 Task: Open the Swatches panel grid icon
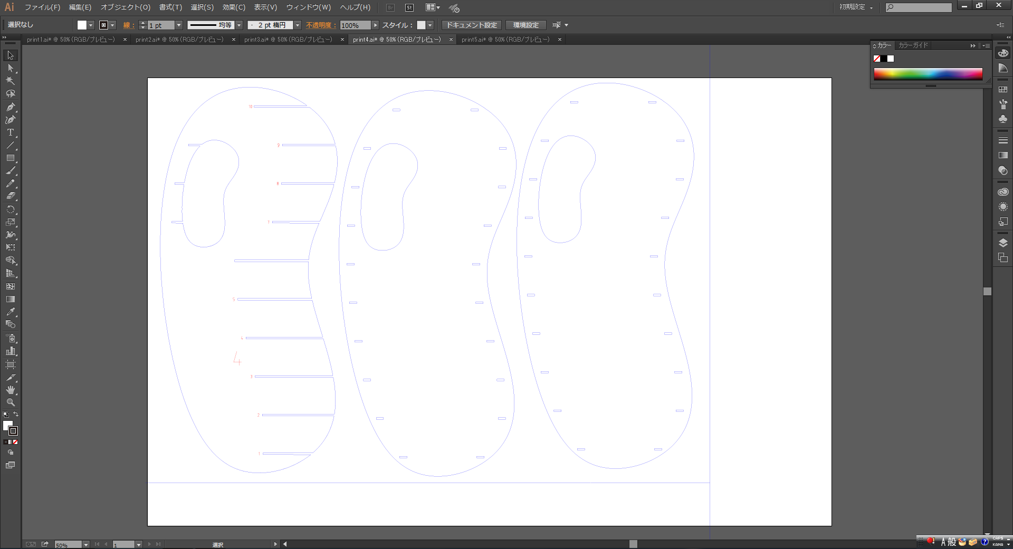click(1003, 90)
